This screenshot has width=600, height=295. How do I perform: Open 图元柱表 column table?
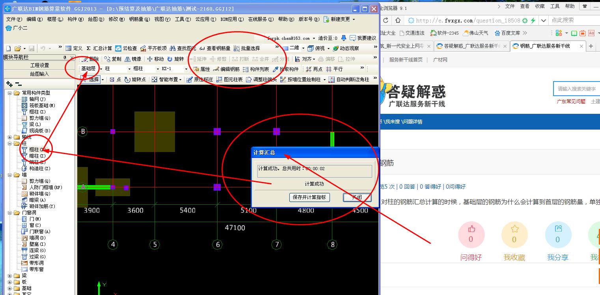pos(229,79)
